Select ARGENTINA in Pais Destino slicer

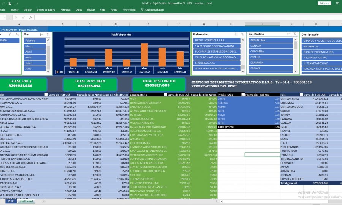tap(271, 40)
